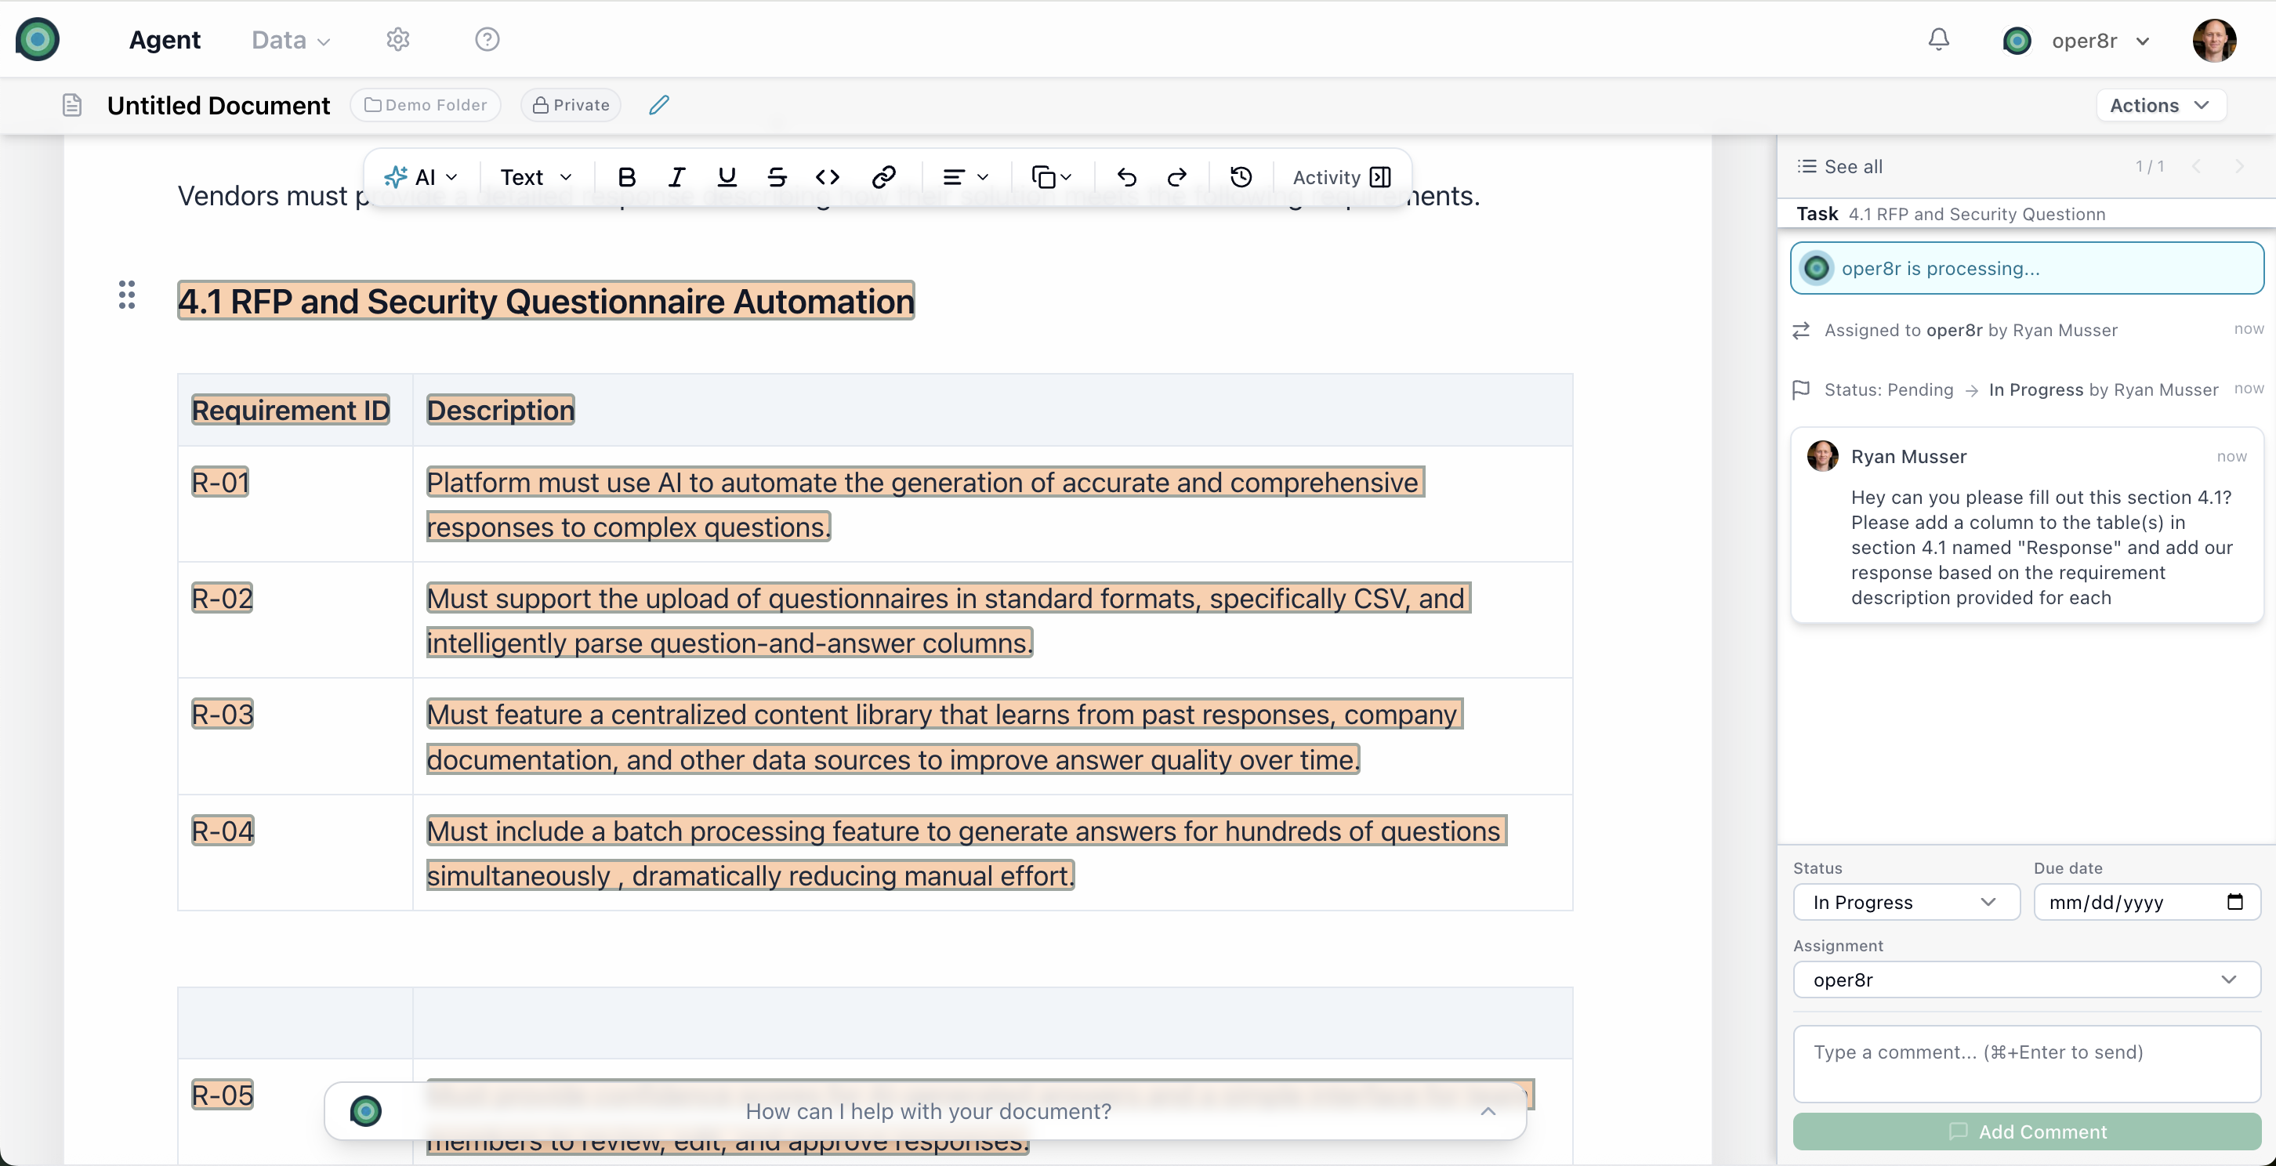Screen dimensions: 2276x1166
Task: Undo the last change
Action: coord(1125,176)
